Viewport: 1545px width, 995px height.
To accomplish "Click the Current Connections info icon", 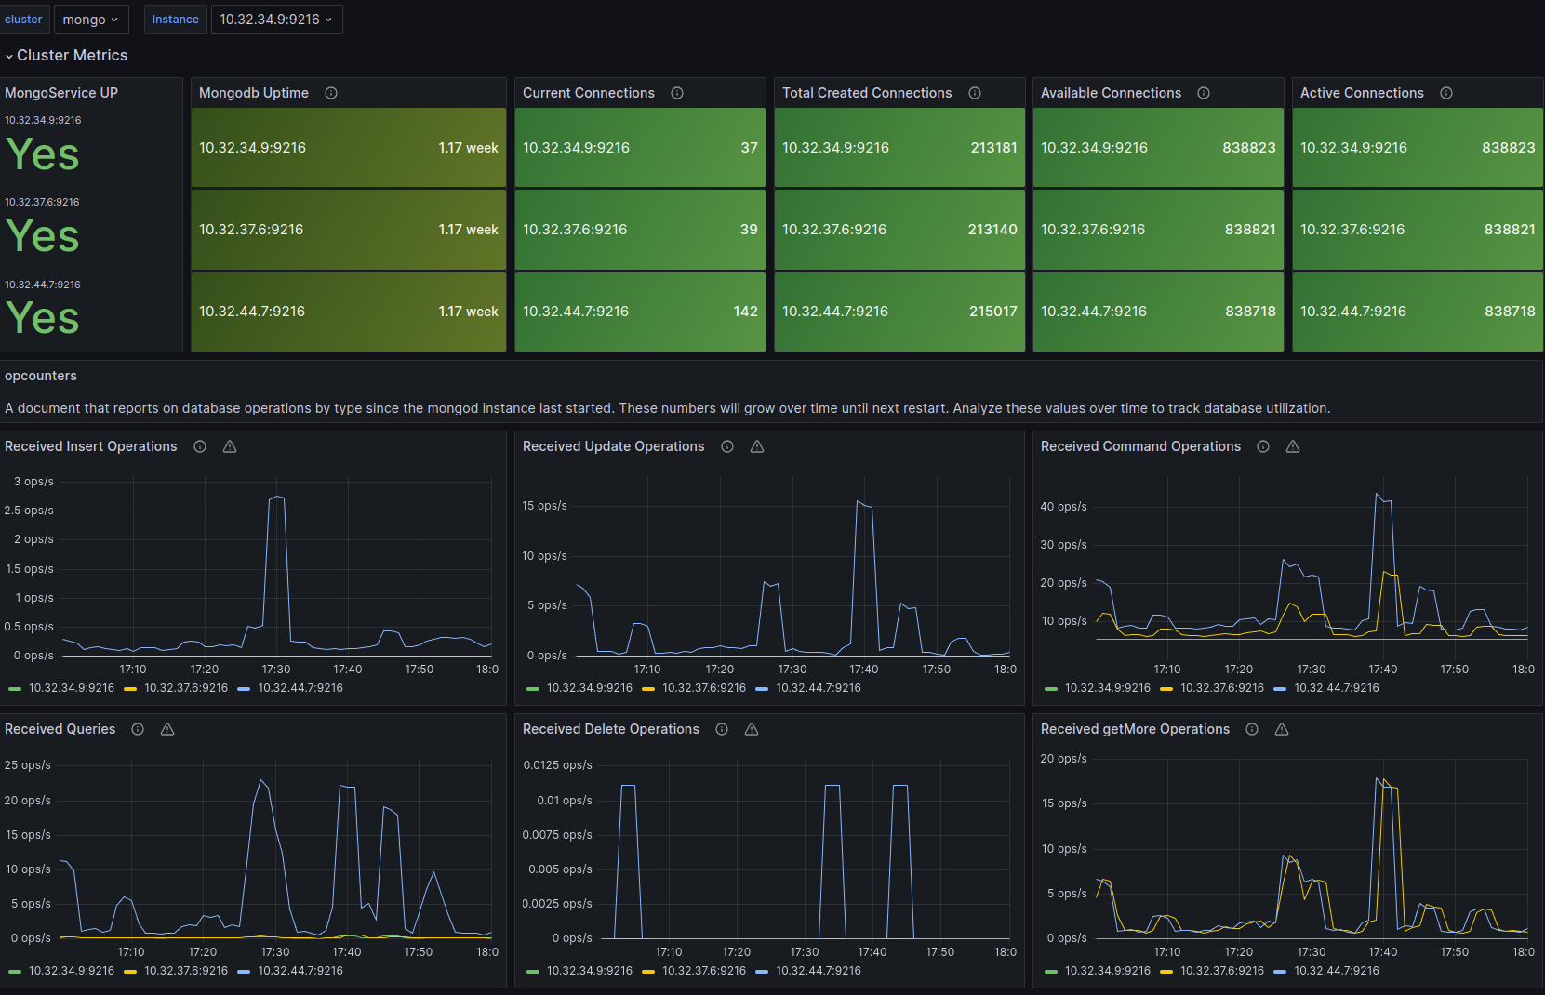I will [x=677, y=93].
